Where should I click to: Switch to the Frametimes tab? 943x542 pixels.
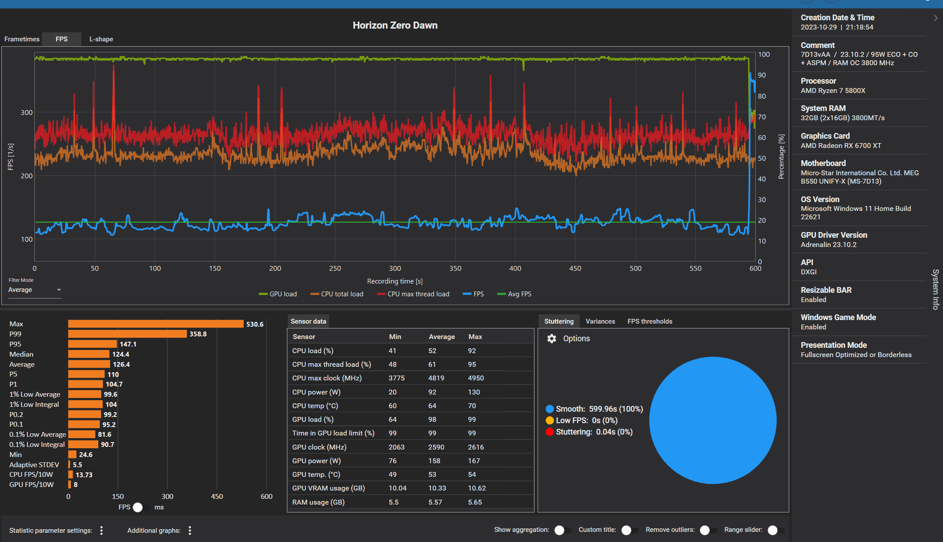click(22, 39)
